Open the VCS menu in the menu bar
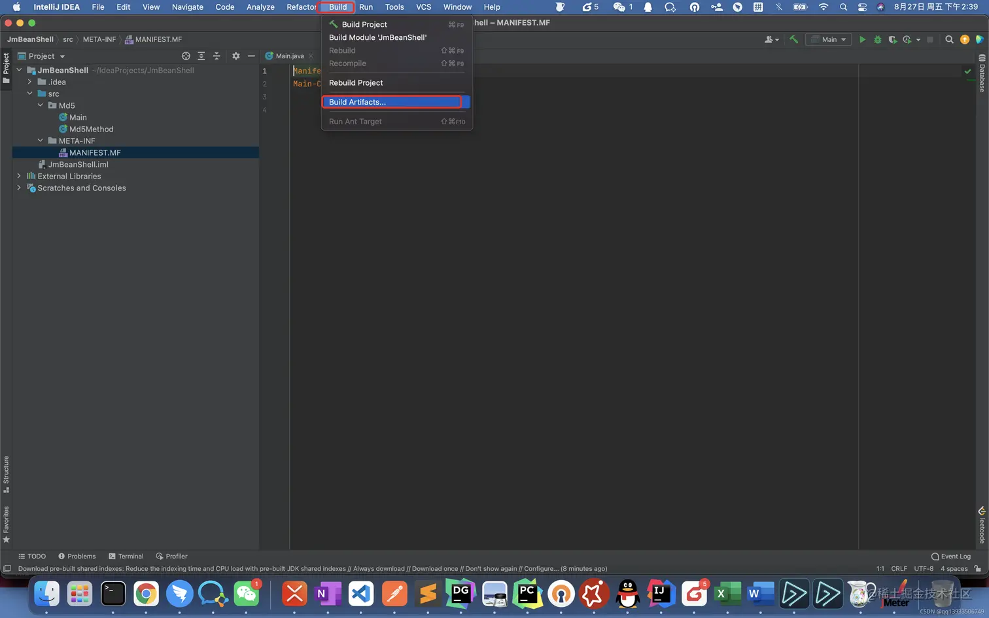 tap(423, 7)
